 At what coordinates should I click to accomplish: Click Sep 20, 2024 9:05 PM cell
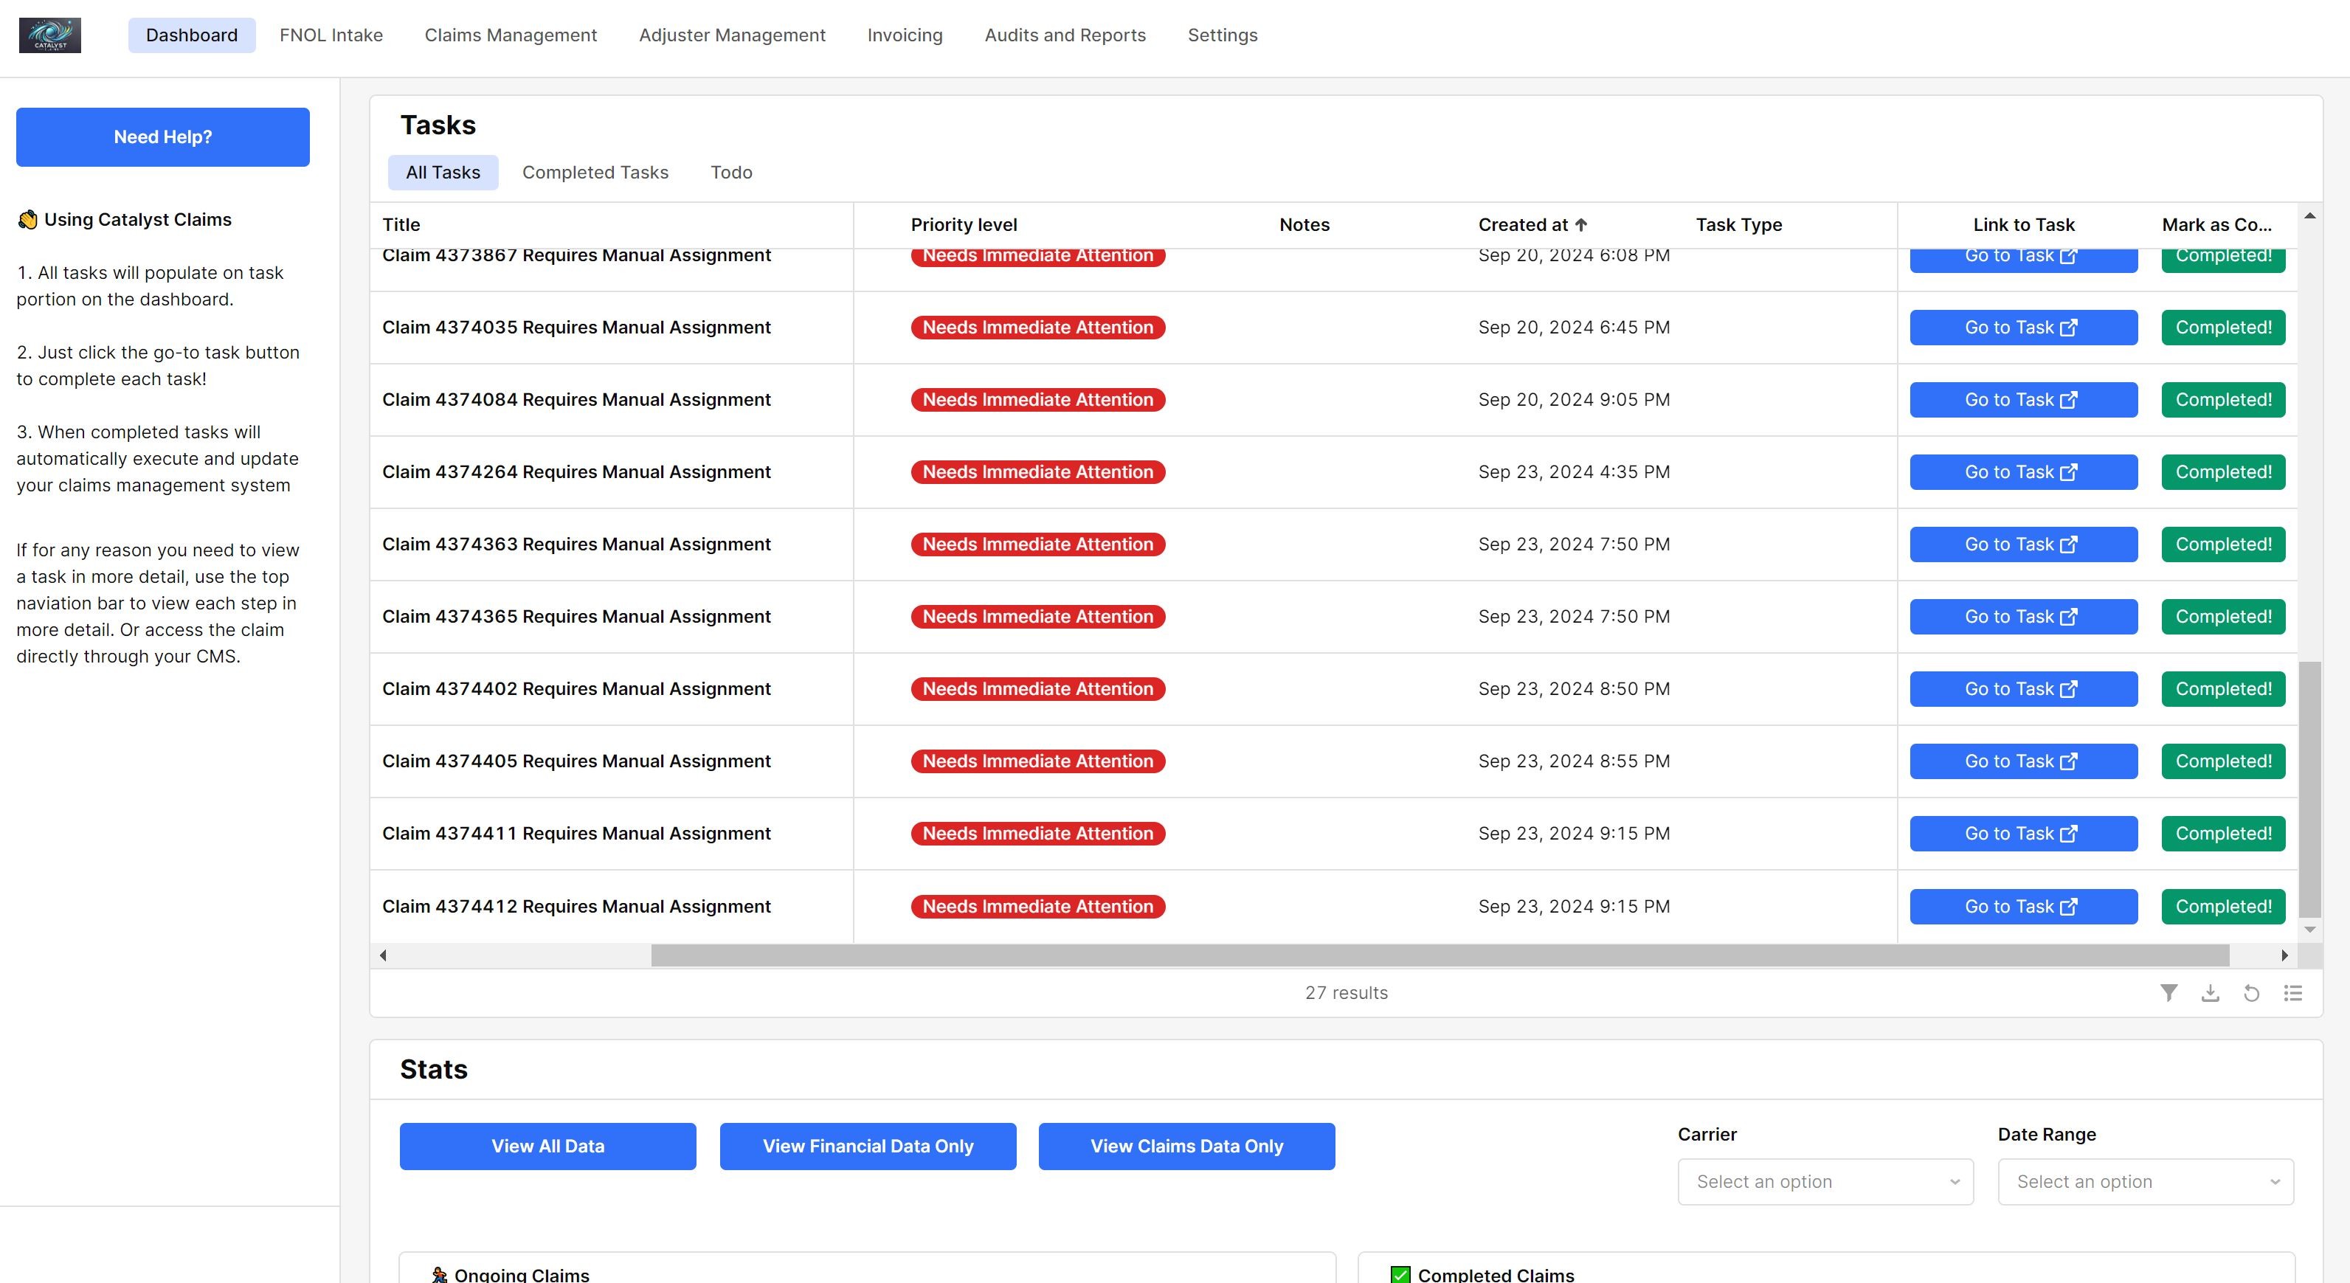(1574, 400)
